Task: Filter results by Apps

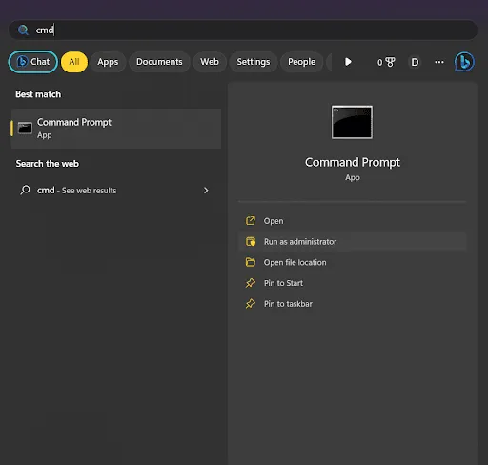Action: click(108, 62)
